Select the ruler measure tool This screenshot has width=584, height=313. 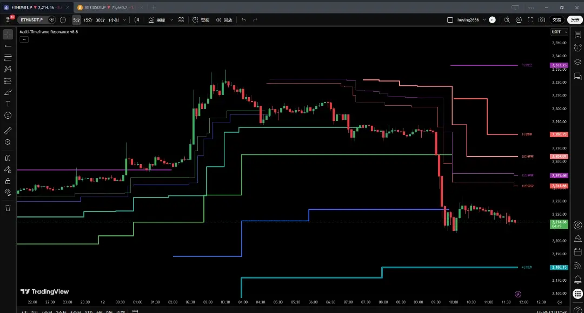(8, 131)
